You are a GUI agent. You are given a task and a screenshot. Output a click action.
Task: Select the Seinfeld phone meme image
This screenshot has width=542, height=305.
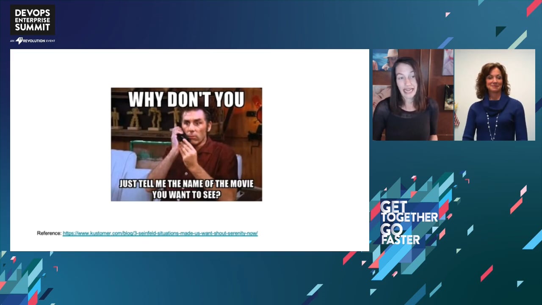(x=186, y=144)
